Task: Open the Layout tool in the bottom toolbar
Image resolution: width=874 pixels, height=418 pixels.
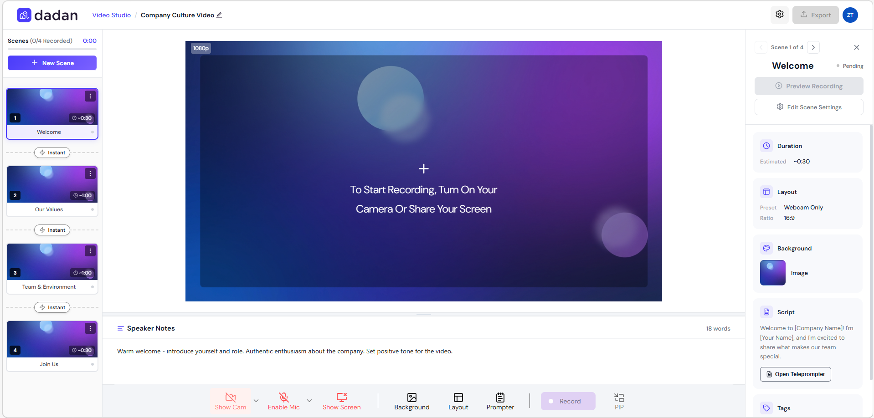Action: click(458, 401)
